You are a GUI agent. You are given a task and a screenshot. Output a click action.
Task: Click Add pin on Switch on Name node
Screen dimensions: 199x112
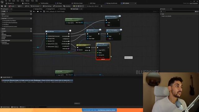coord(88,50)
